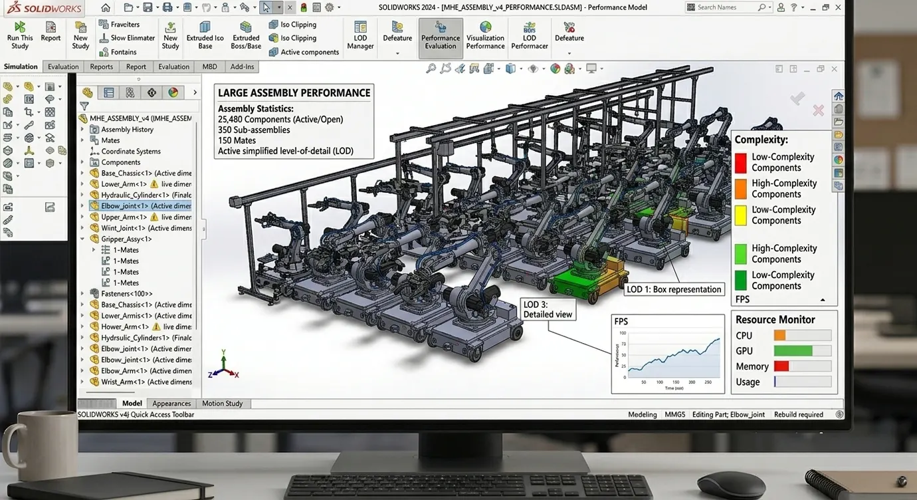Switch to the Add-Ins ribbon tab

(242, 66)
